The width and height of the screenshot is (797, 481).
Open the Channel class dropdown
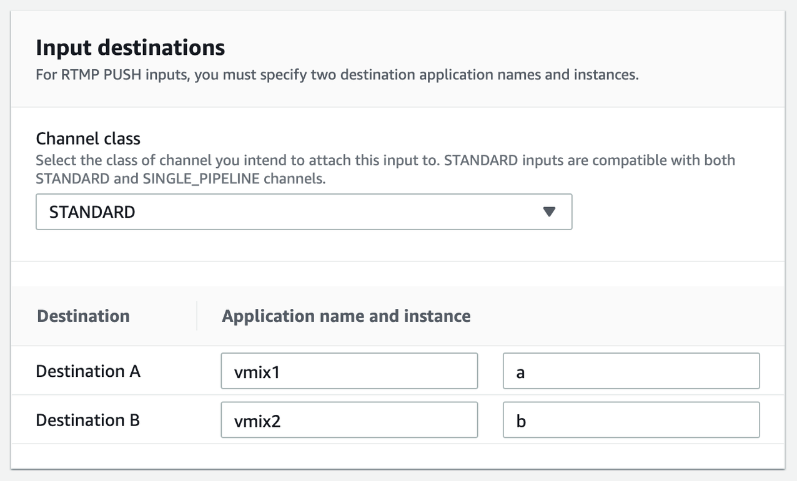click(x=304, y=211)
